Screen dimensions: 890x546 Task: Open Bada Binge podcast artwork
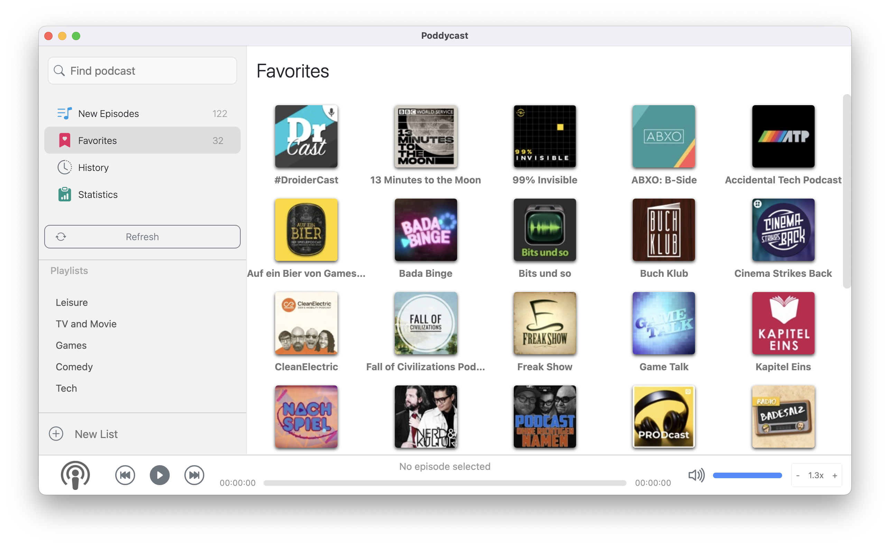(x=426, y=229)
